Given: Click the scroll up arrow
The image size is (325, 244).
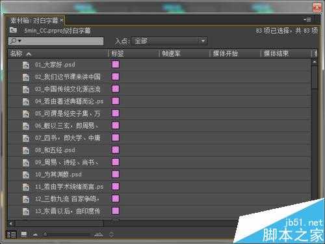Looking at the screenshot, I should point(315,62).
